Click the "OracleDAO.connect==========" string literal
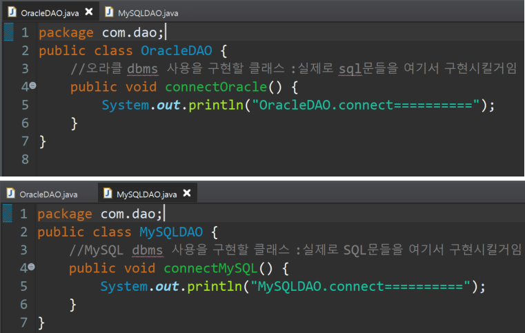 coord(366,105)
